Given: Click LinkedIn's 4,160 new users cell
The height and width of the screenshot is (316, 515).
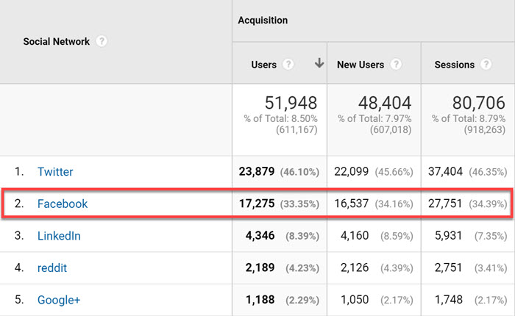Looking at the screenshot, I should 357,236.
